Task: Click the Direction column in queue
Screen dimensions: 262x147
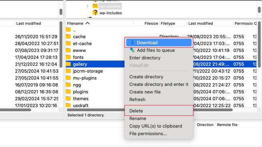Action: (x=205, y=125)
